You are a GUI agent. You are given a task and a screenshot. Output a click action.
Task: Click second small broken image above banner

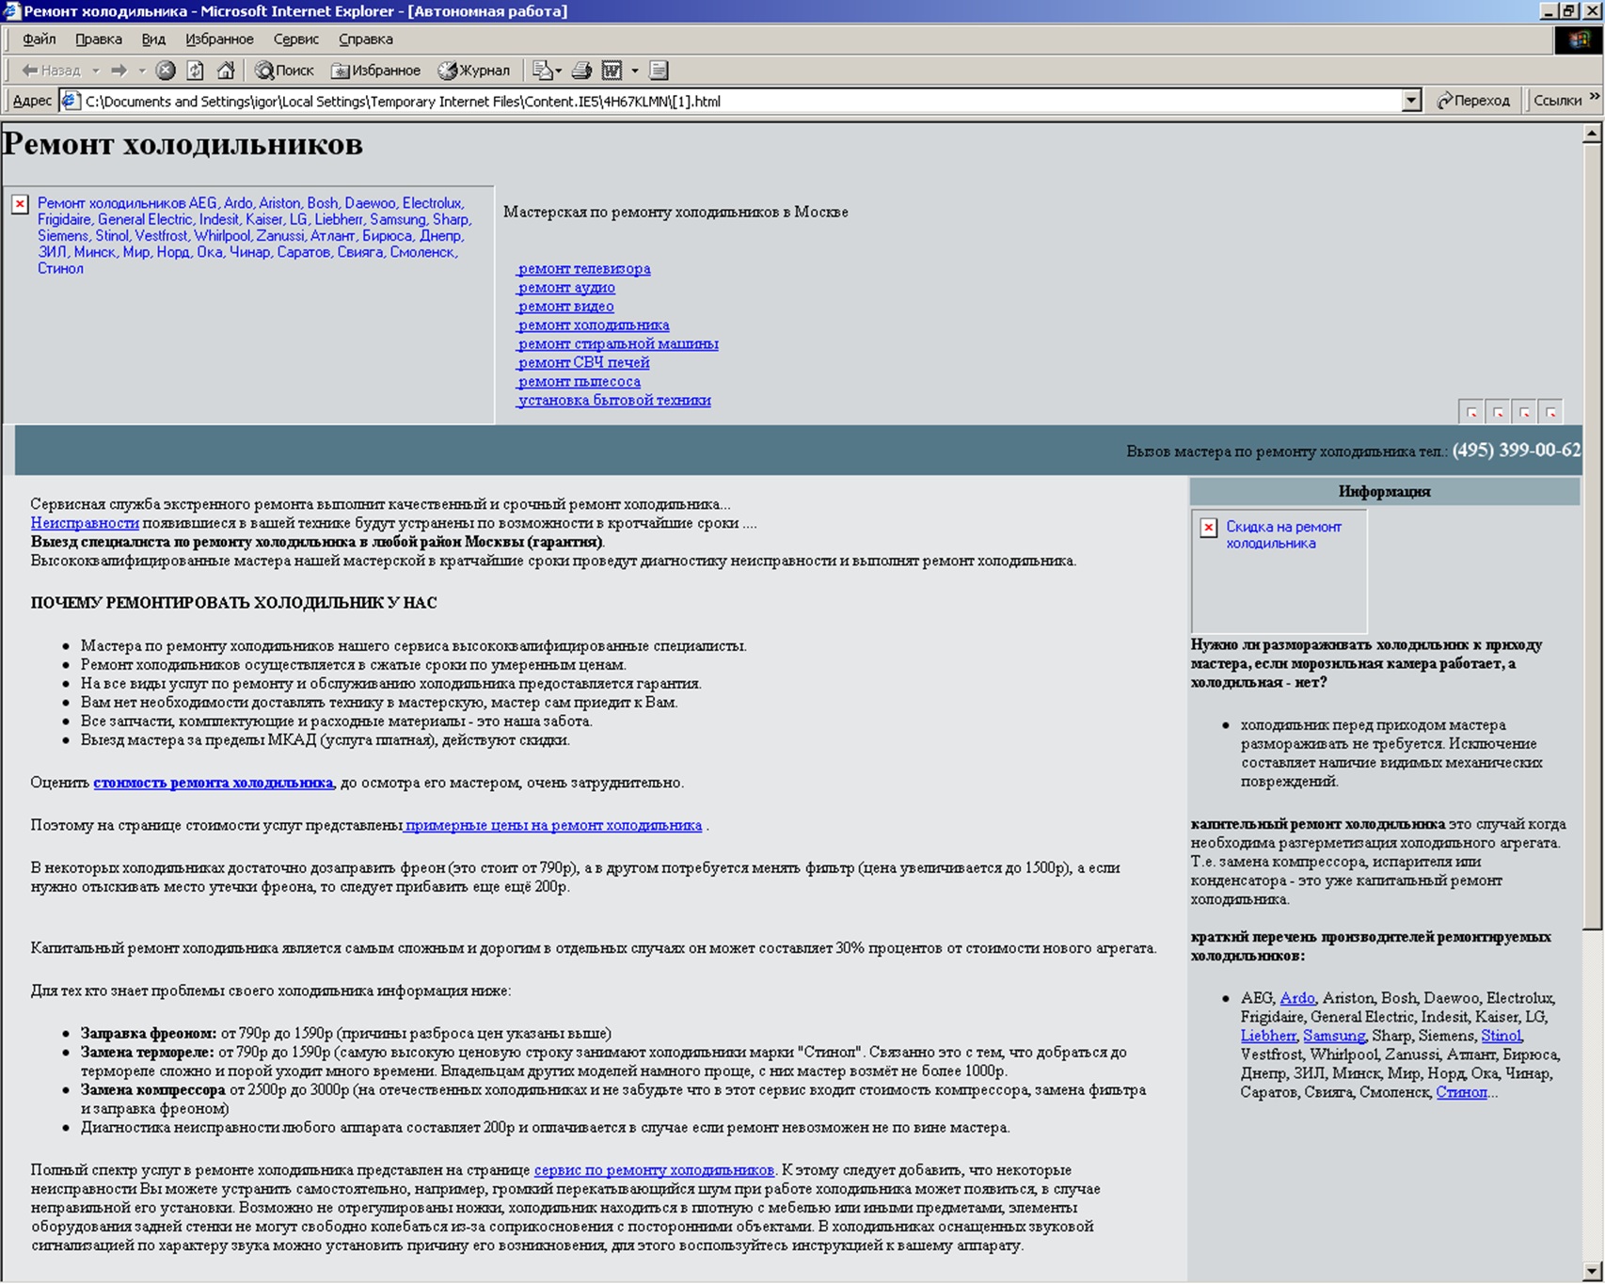[x=1498, y=411]
